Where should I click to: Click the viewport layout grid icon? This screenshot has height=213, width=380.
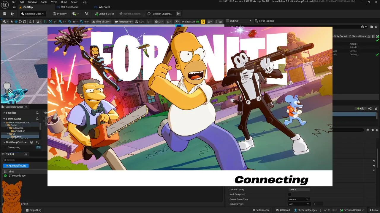point(220,22)
